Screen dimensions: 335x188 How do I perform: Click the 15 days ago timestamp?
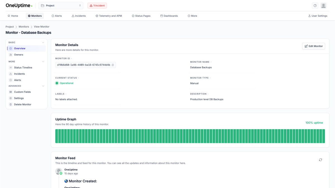pos(71,174)
